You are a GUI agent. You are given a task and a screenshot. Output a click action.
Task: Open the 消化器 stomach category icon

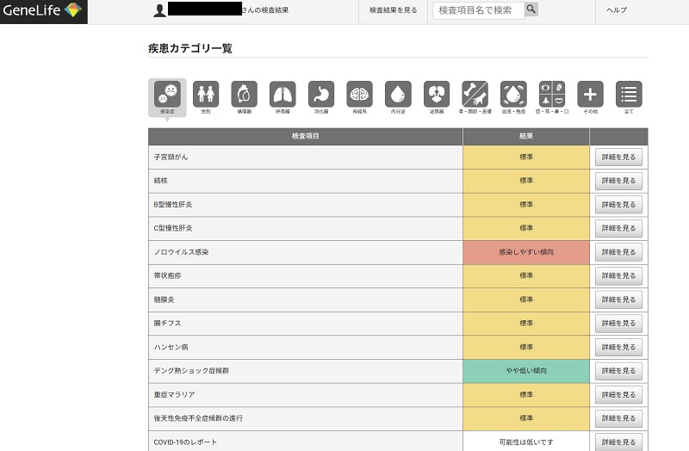pos(320,95)
